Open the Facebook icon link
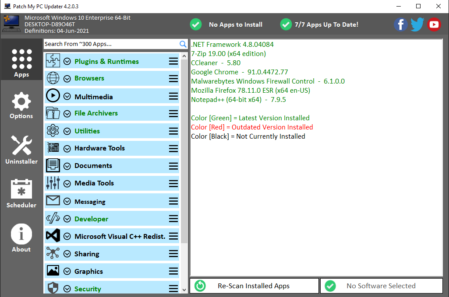This screenshot has height=297, width=449. click(x=401, y=24)
